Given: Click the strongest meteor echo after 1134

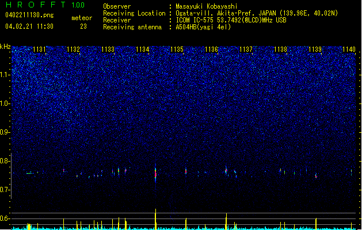Looking at the screenshot, I should click(155, 174).
